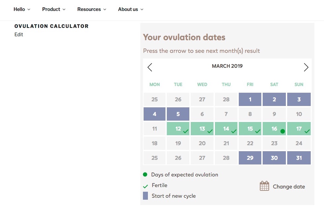Click the green dot in the ovulation legend
324x213 pixels.
coord(145,174)
